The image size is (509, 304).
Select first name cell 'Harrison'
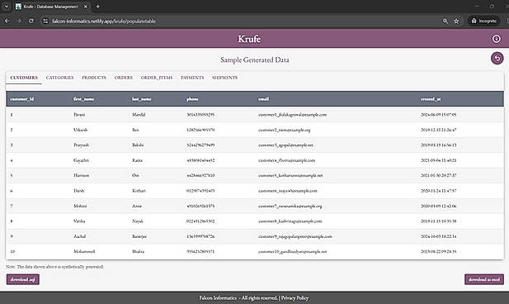pyautogui.click(x=81, y=175)
